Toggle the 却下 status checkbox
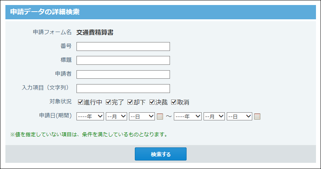 130,102
